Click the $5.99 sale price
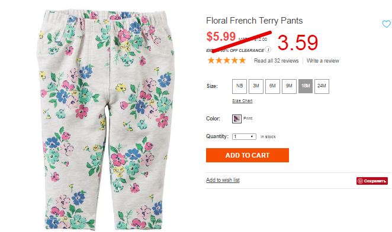392x232 pixels. point(221,37)
